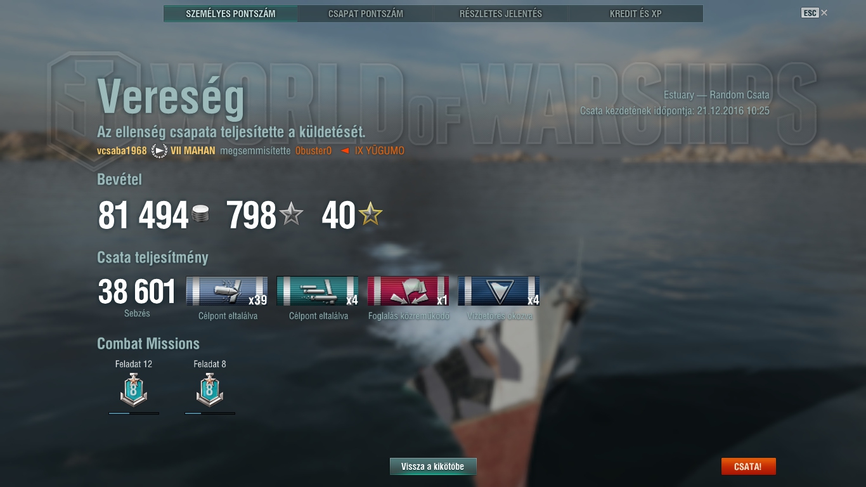Select the Személyes Pontszám tab
The width and height of the screenshot is (866, 487).
click(x=231, y=13)
